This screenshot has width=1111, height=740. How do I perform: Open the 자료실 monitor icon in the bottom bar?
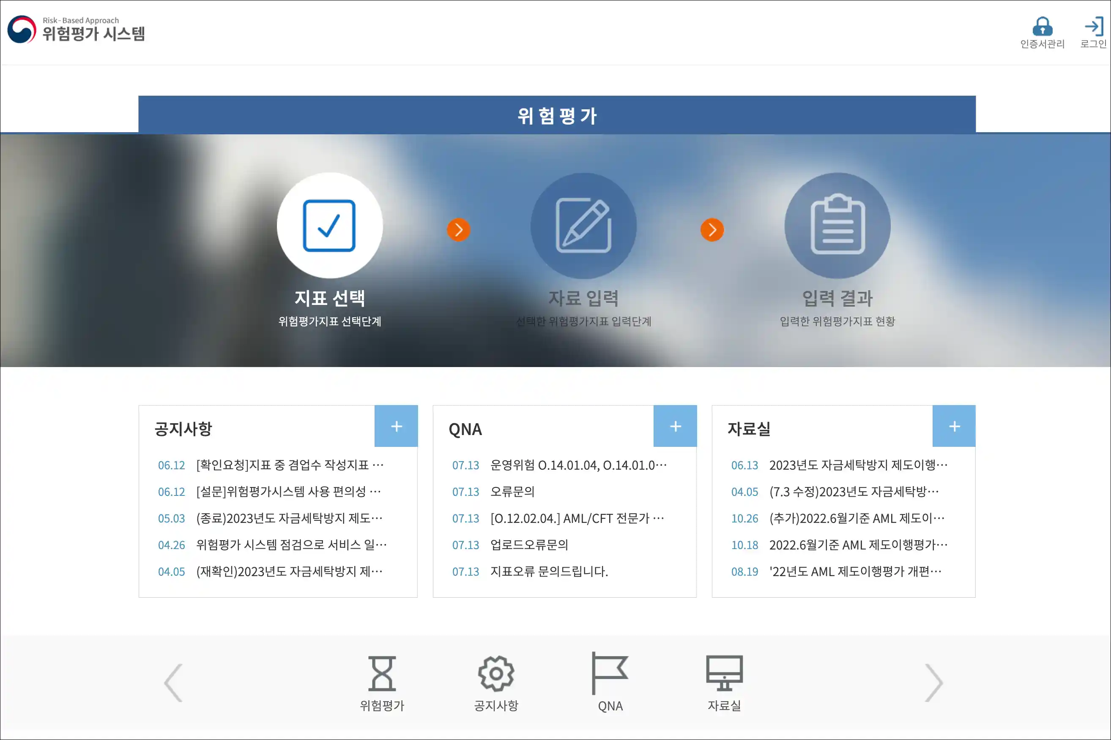point(724,673)
